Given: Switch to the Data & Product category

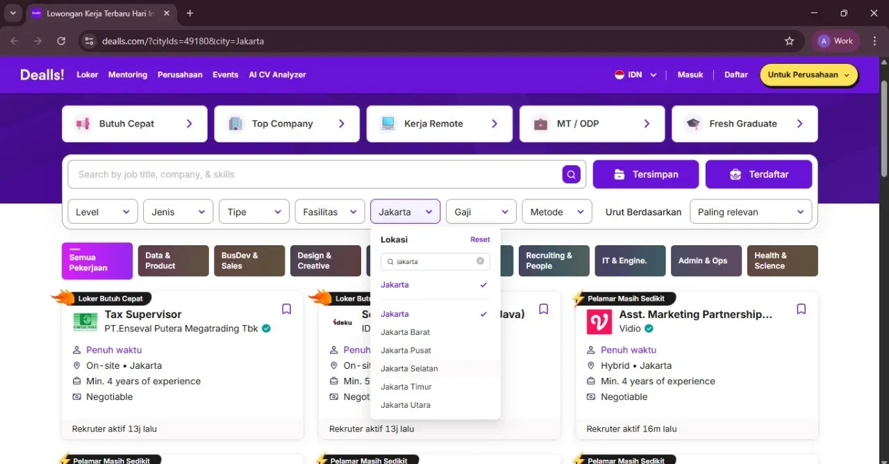Looking at the screenshot, I should (174, 261).
